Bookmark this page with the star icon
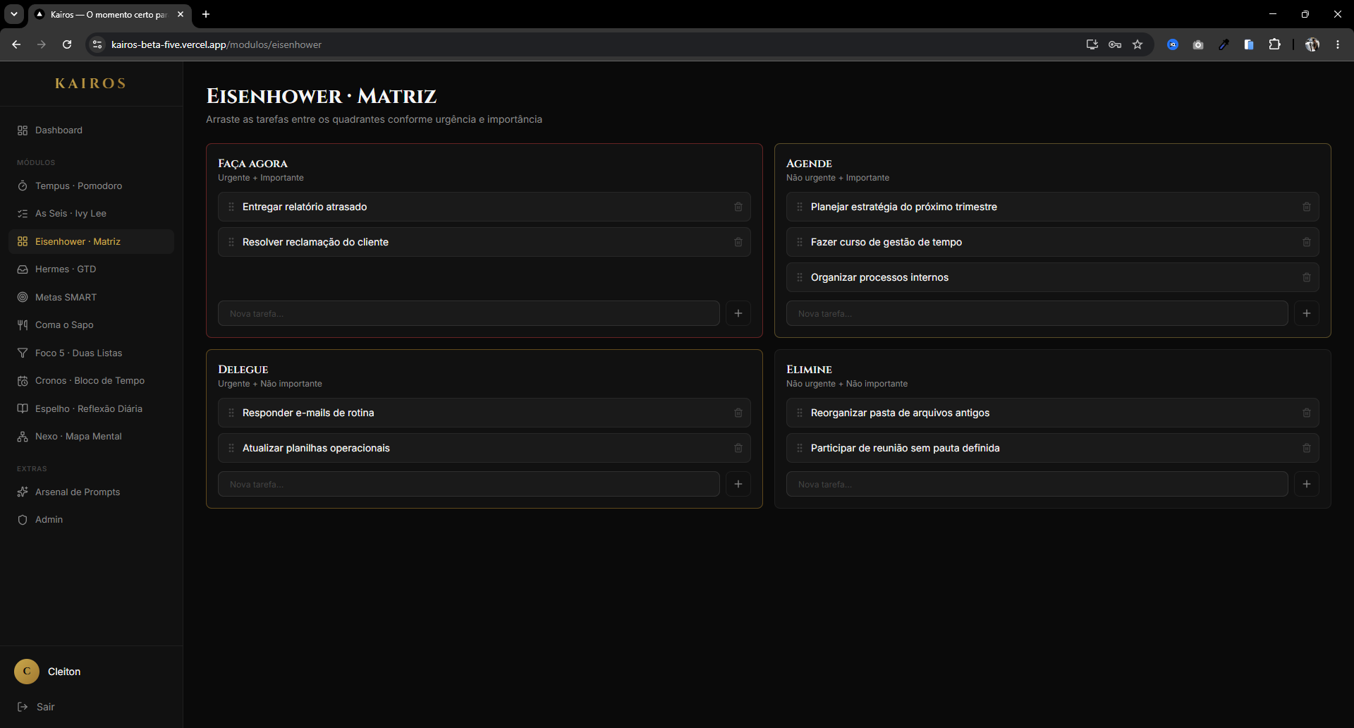The width and height of the screenshot is (1354, 728). click(x=1138, y=44)
